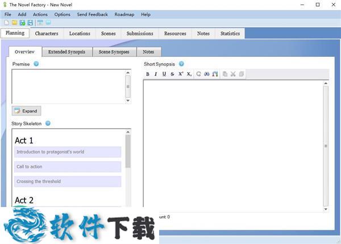Click Premise scrollbar down arrow
The height and width of the screenshot is (244, 341).
[x=128, y=101]
